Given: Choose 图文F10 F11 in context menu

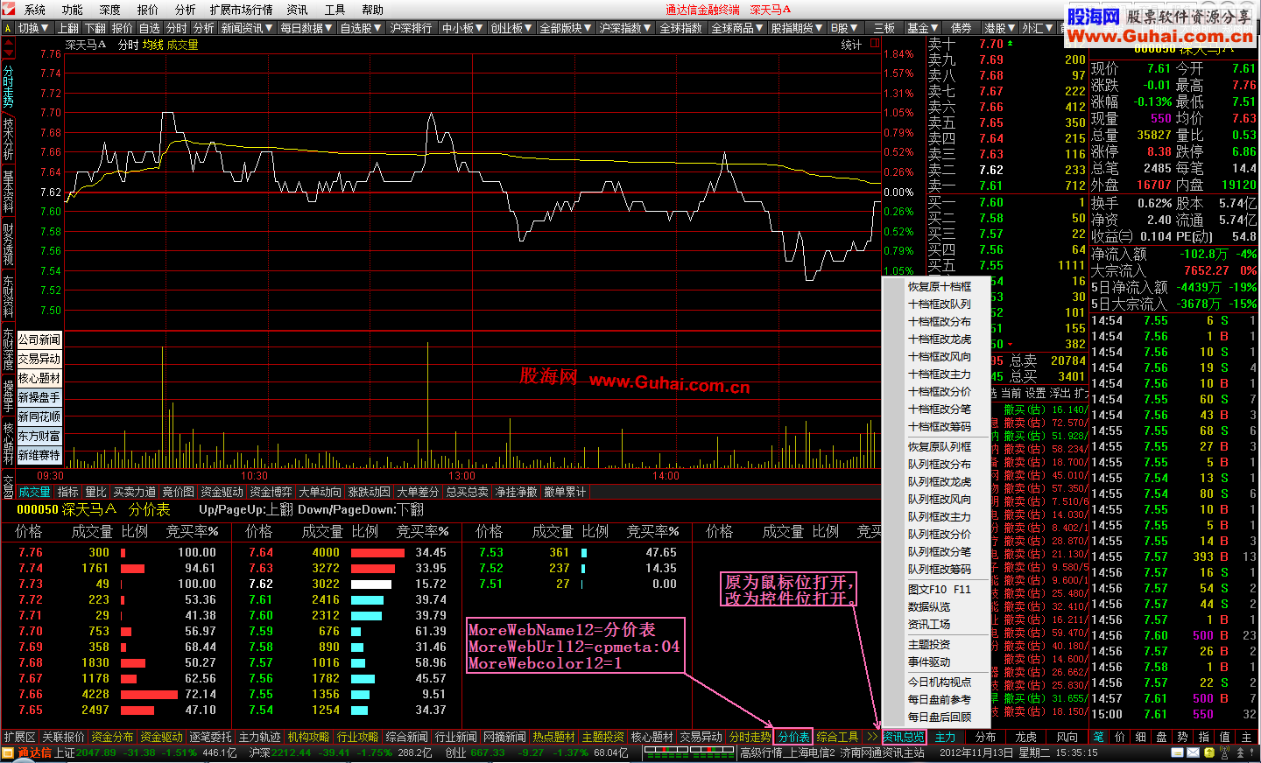Looking at the screenshot, I should pyautogui.click(x=940, y=590).
